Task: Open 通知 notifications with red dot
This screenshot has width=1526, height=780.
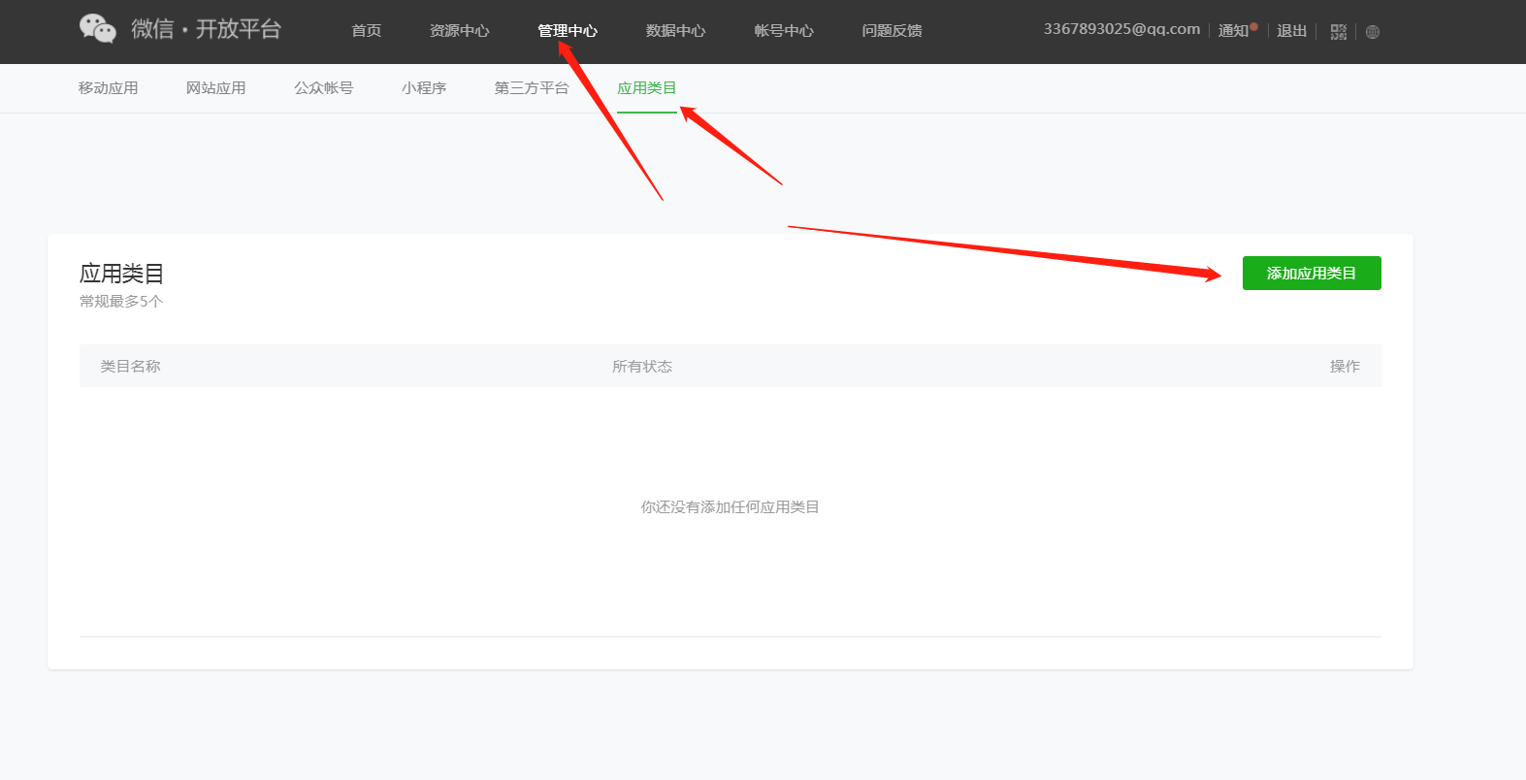Action: pyautogui.click(x=1235, y=30)
